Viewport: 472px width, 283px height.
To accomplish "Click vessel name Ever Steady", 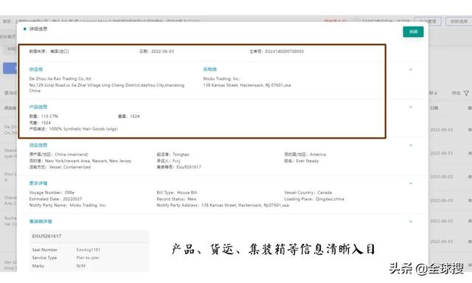I will click(x=308, y=161).
